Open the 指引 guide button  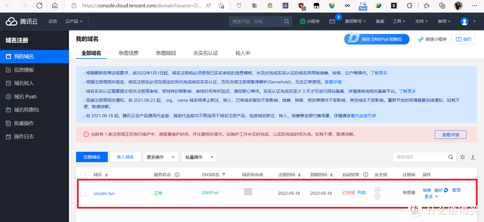(464, 39)
